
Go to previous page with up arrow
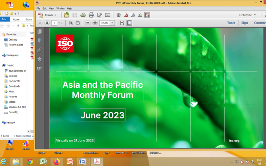click(40, 23)
